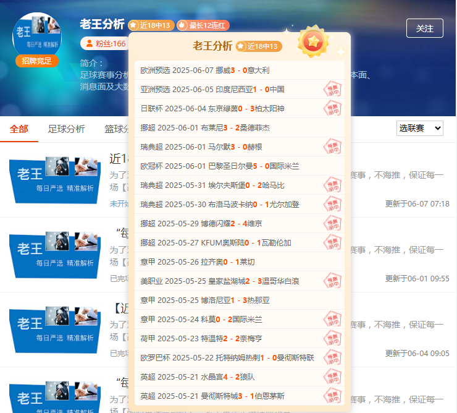
Task: Open the 马尔默 3-0 赫根 match row
Action: pyautogui.click(x=240, y=147)
